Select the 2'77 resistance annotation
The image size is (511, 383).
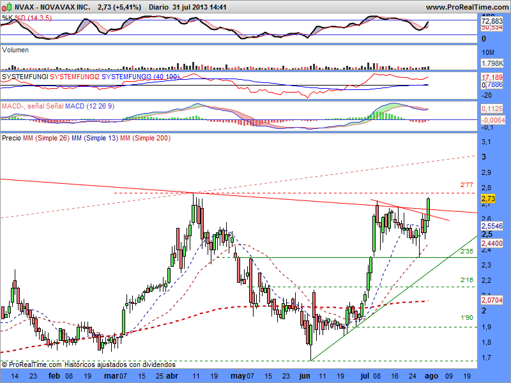click(x=466, y=185)
